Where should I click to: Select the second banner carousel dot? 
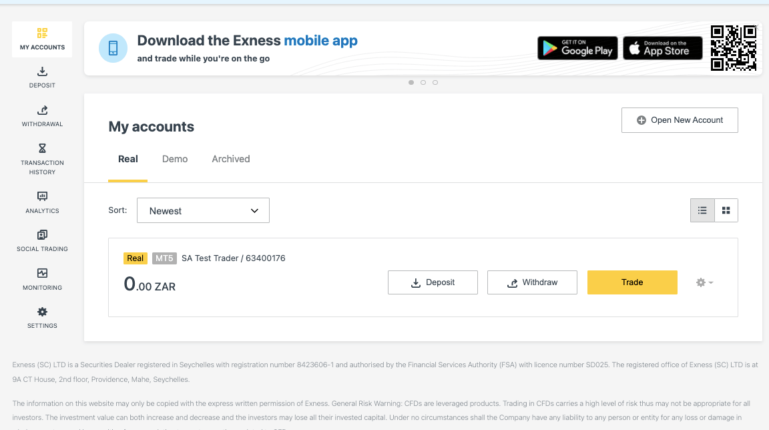tap(423, 82)
